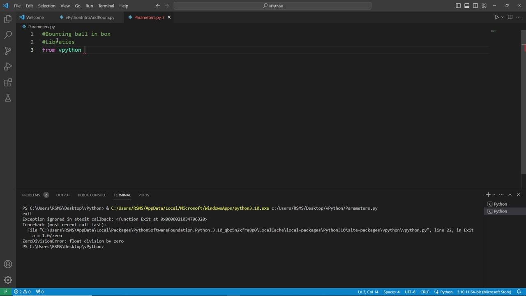Show errors and warnings in status bar
Viewport: 526px width, 296px height.
point(22,292)
